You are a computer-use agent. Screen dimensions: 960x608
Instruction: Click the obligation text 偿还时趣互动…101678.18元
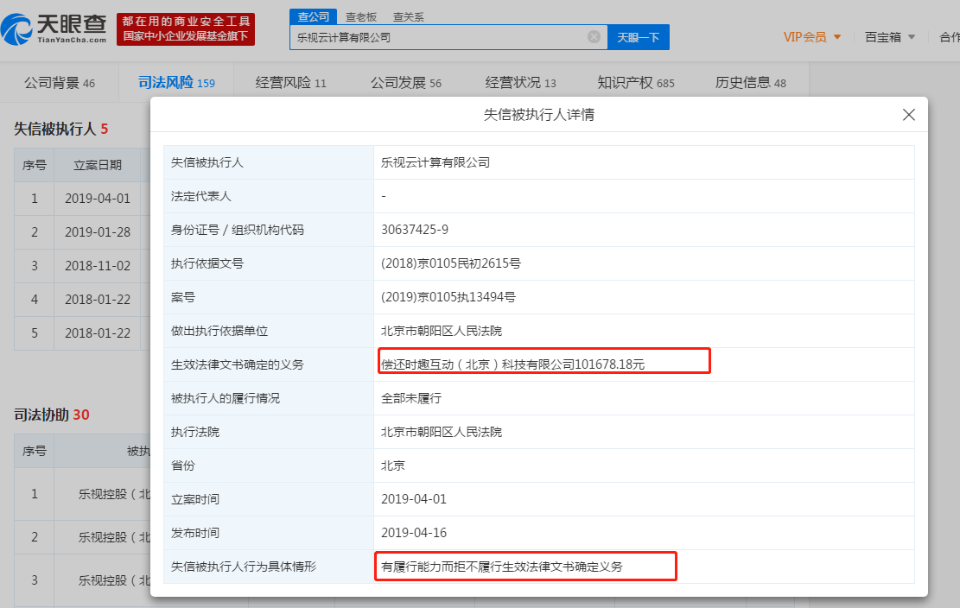512,364
